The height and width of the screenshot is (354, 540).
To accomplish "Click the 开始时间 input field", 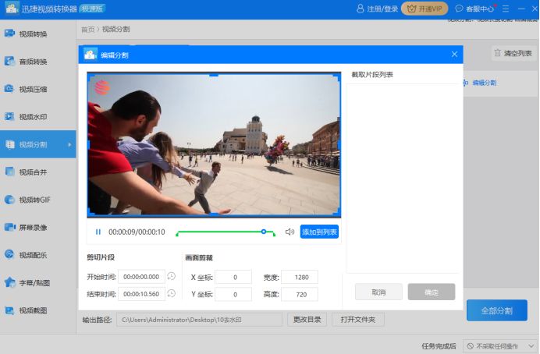I will pyautogui.click(x=141, y=277).
